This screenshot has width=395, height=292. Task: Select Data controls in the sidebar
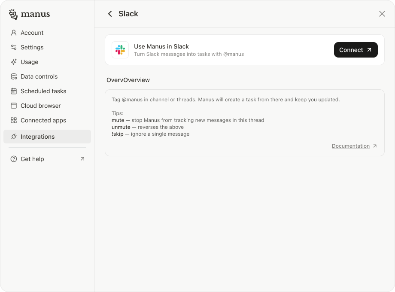point(47,76)
